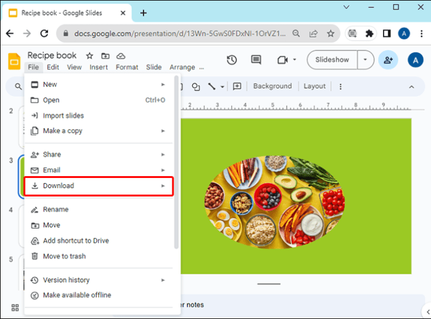Open the comments history icon
Viewport: 431px width, 319px height.
(256, 60)
